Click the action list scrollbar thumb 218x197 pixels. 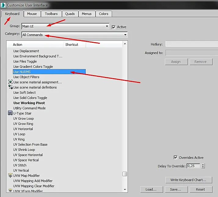click(x=125, y=174)
